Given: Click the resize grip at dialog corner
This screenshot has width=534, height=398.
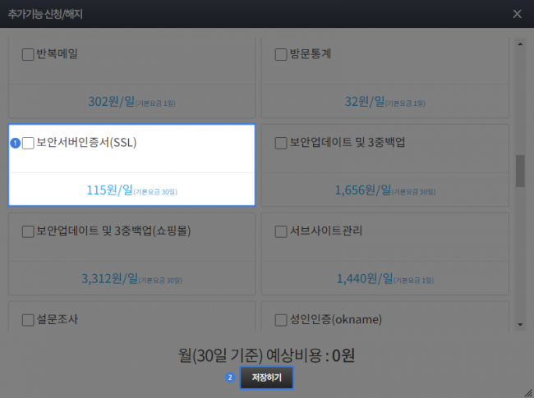Looking at the screenshot, I should click(527, 391).
